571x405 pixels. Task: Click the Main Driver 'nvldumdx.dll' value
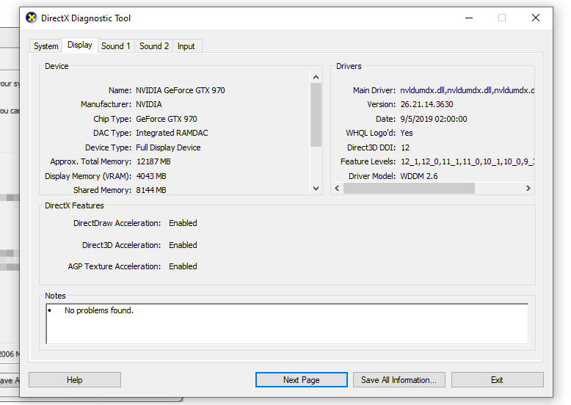pyautogui.click(x=468, y=90)
